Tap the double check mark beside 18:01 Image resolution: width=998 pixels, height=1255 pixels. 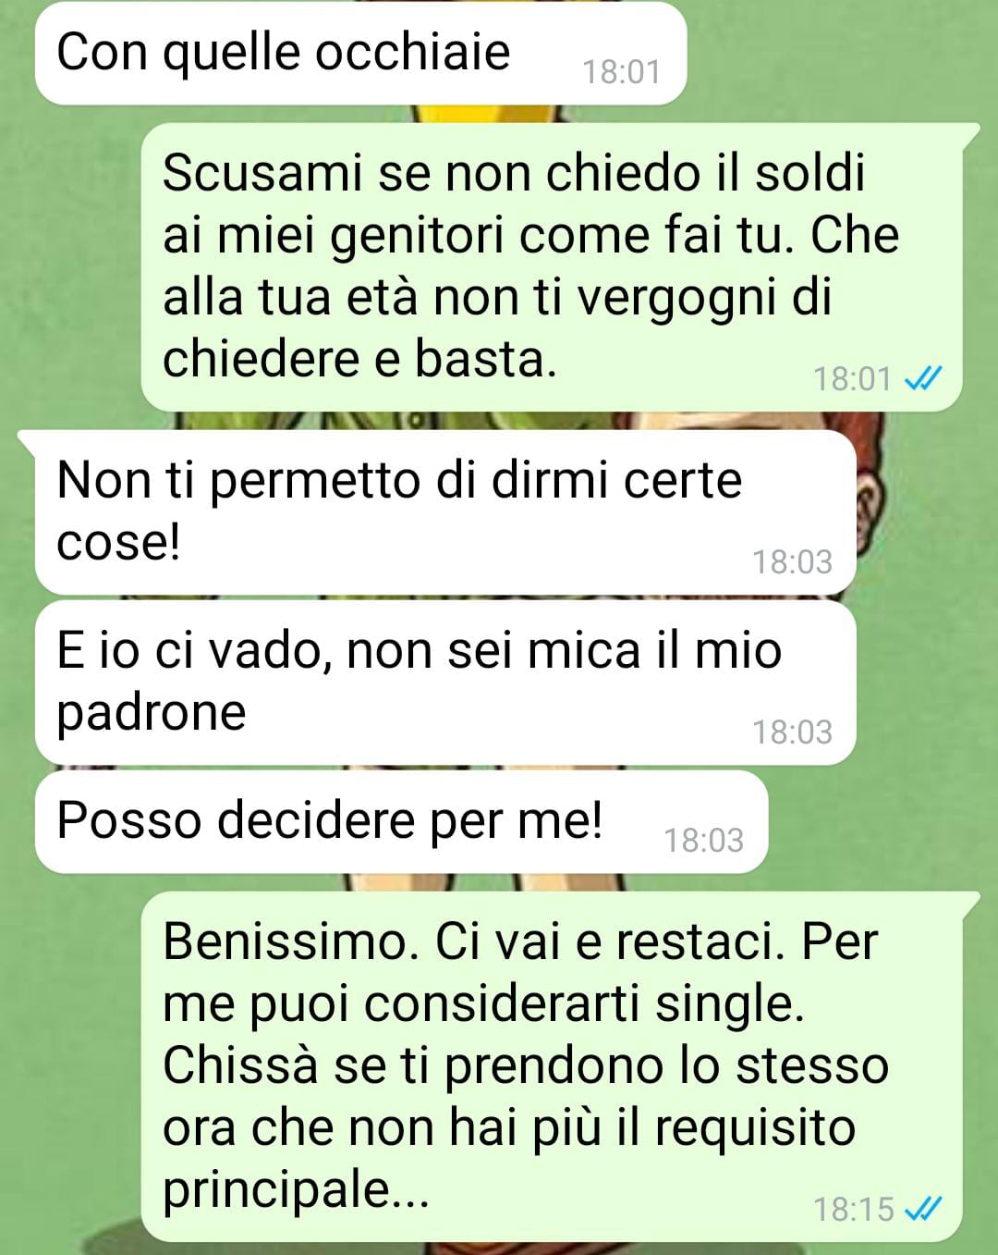921,378
